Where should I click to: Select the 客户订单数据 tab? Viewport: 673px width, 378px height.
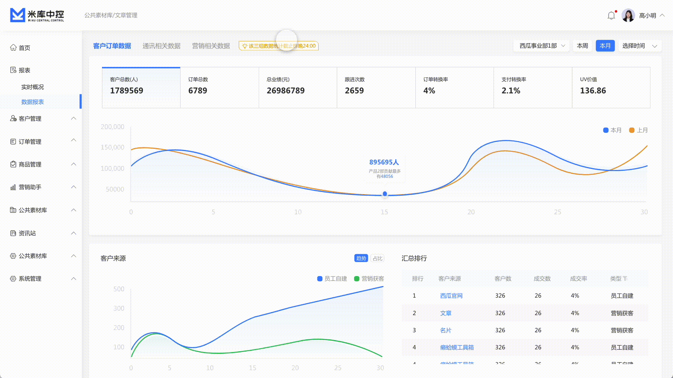coord(112,46)
